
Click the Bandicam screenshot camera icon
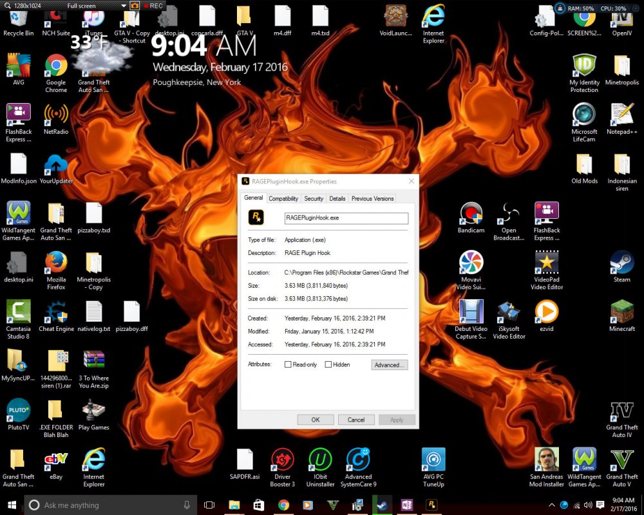[135, 6]
